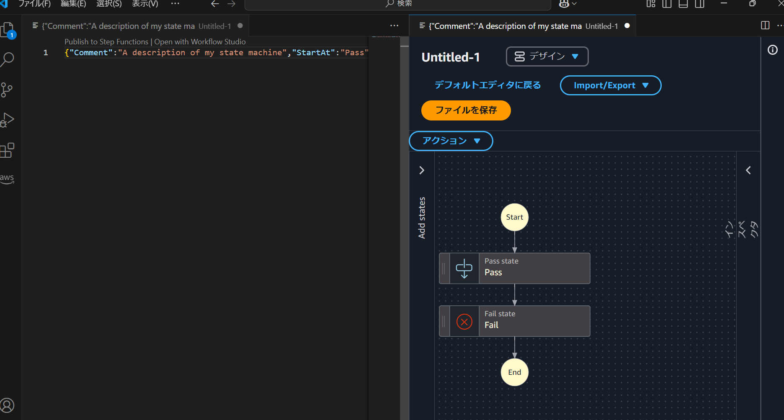Open the Copilot dropdown chevron
This screenshot has width=784, height=420.
click(574, 4)
